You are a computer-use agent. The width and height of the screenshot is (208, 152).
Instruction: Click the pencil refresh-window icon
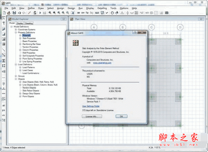tap(29, 13)
